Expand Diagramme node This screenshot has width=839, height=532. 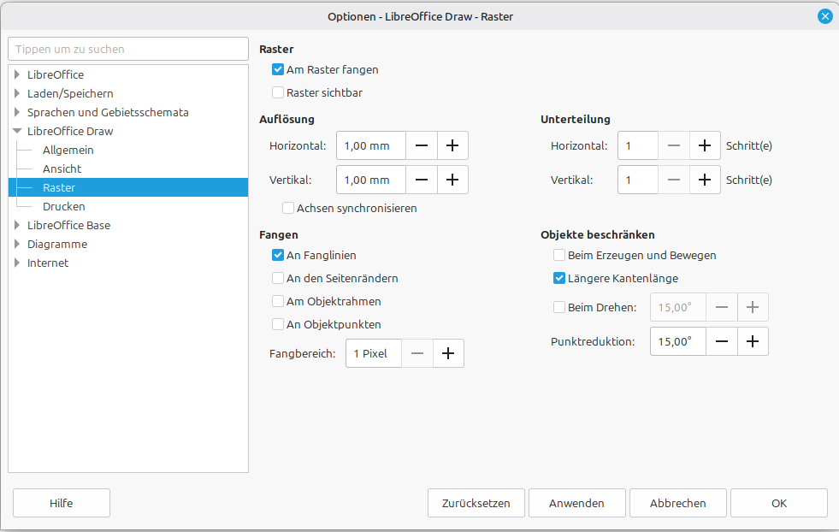17,244
